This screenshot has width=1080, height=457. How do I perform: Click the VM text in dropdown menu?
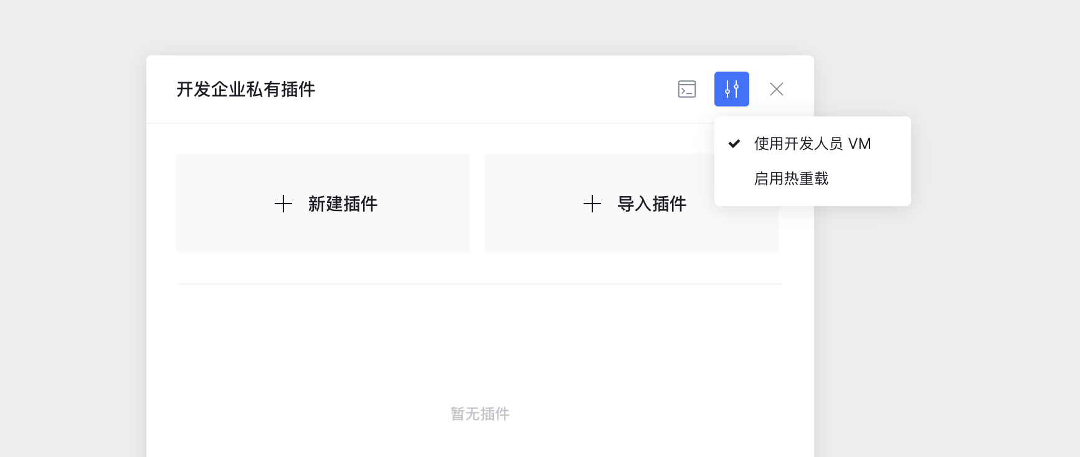(860, 144)
